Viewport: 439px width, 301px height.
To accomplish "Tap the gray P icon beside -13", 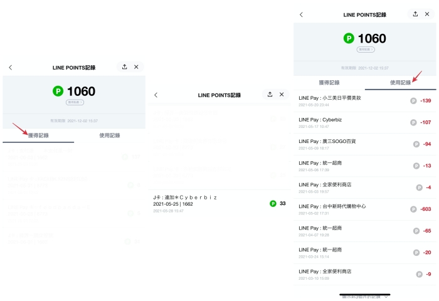I will pyautogui.click(x=416, y=166).
